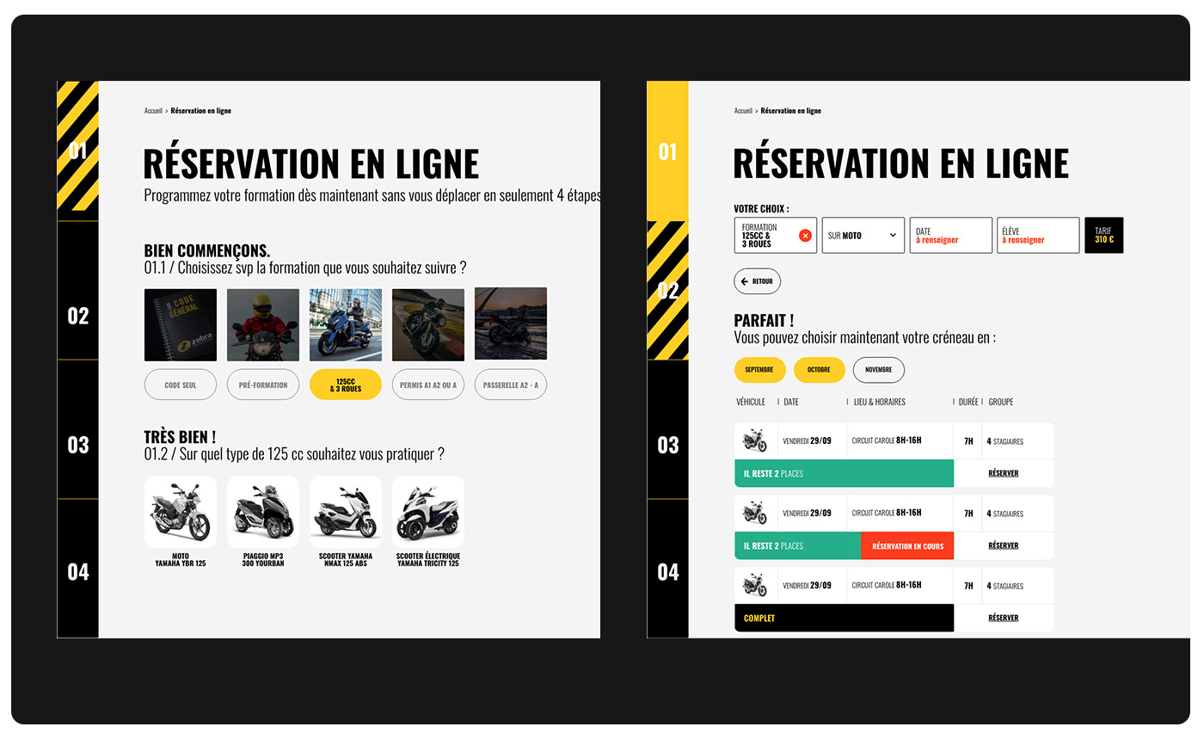
Task: Click the blue scooter rider thumbnail
Action: (346, 324)
